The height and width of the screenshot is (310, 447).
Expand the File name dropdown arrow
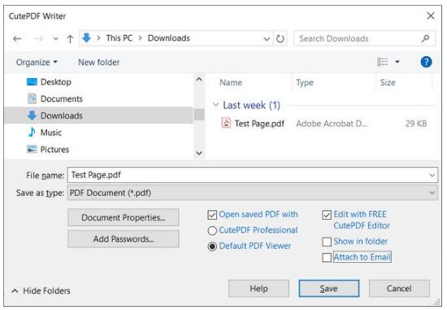coord(432,175)
